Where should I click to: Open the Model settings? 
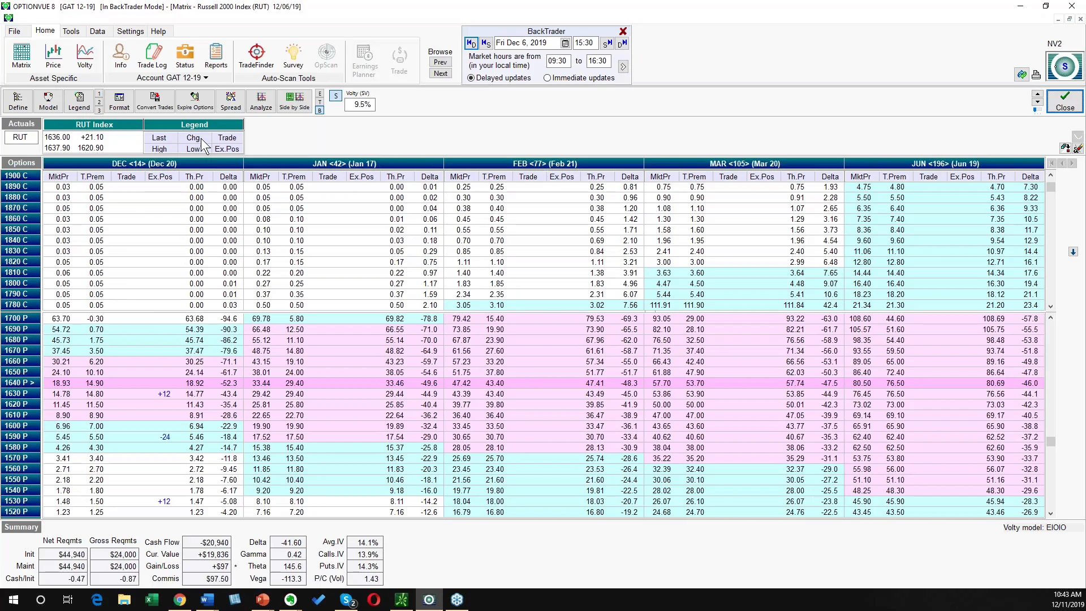click(48, 101)
